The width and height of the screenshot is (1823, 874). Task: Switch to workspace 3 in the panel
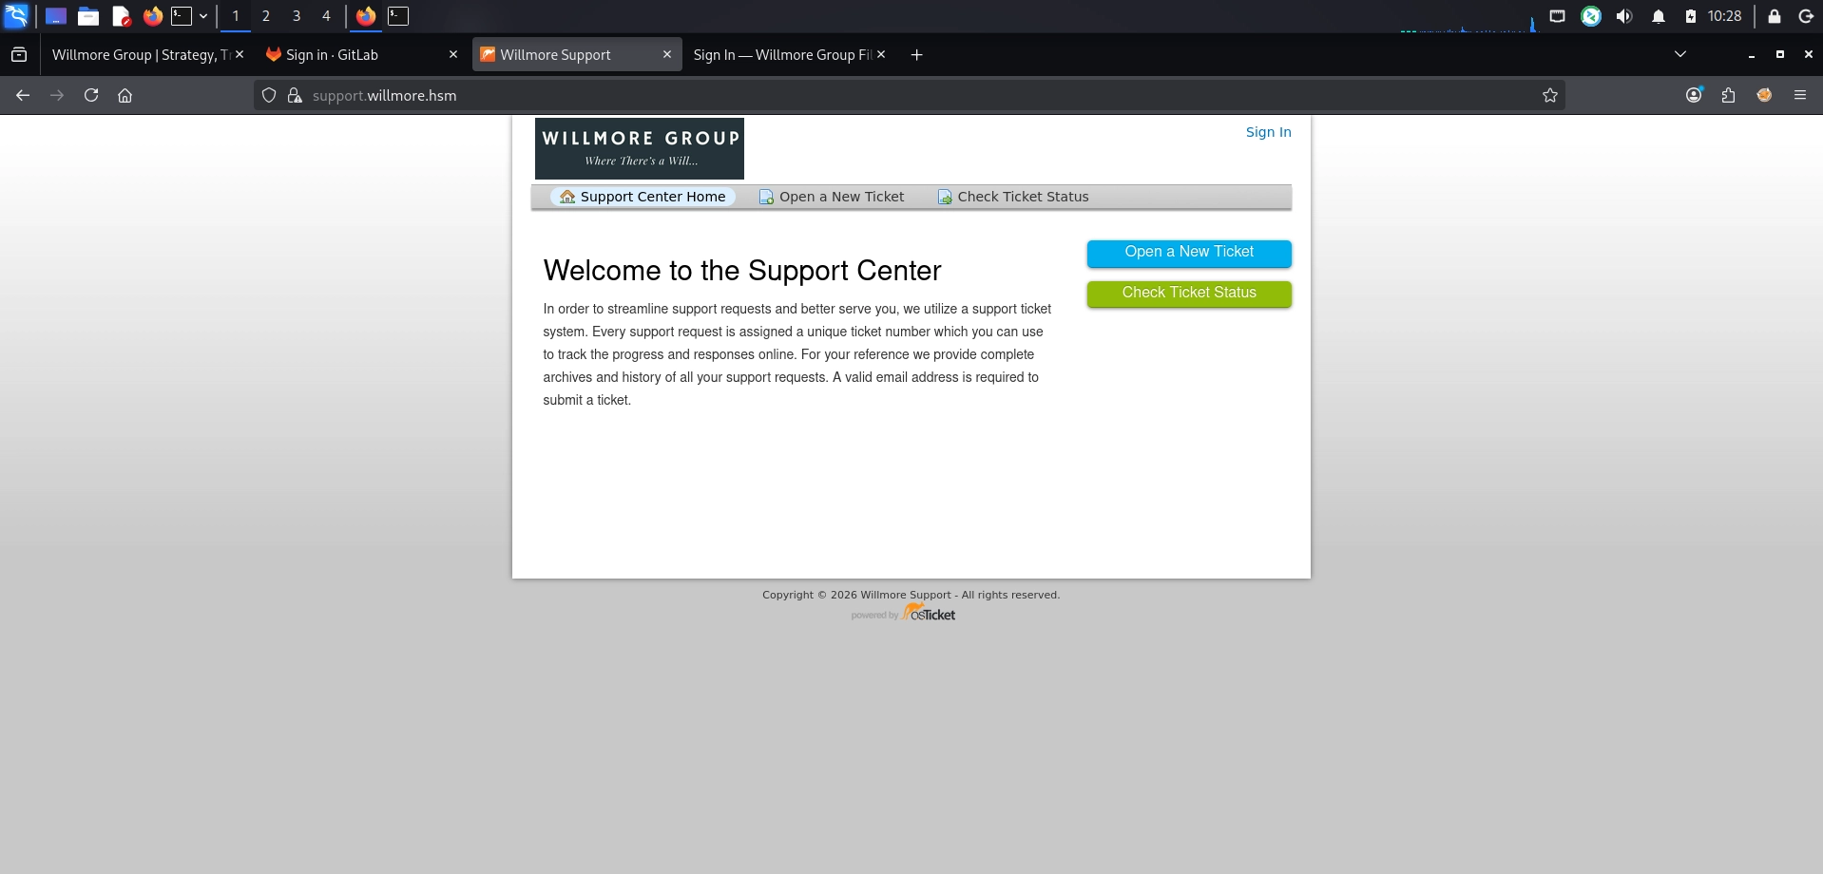click(297, 16)
